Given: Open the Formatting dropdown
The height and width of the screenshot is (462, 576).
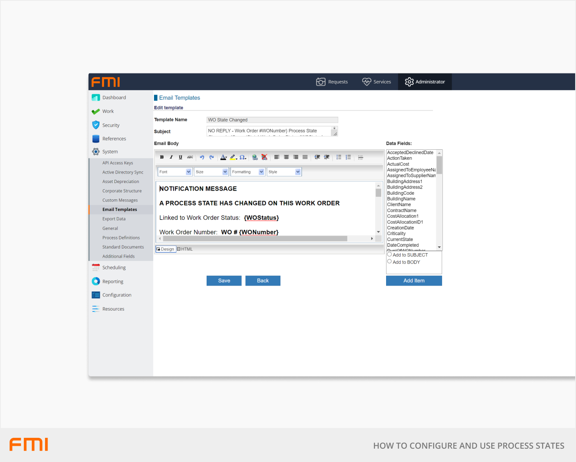Looking at the screenshot, I should coord(248,172).
